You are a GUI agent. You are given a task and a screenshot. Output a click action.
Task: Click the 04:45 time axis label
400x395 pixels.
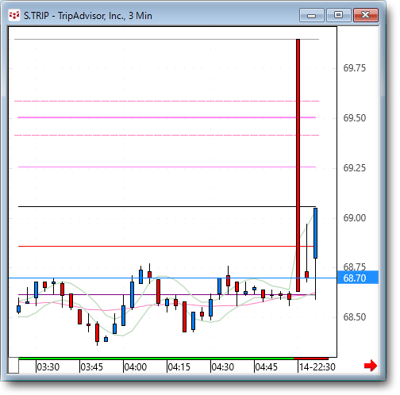[267, 367]
